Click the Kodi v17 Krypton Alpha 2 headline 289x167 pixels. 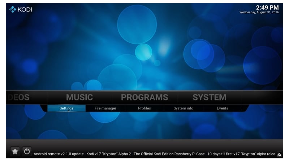click(x=108, y=154)
